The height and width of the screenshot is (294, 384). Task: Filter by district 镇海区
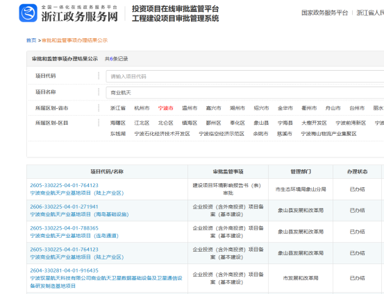coord(190,123)
